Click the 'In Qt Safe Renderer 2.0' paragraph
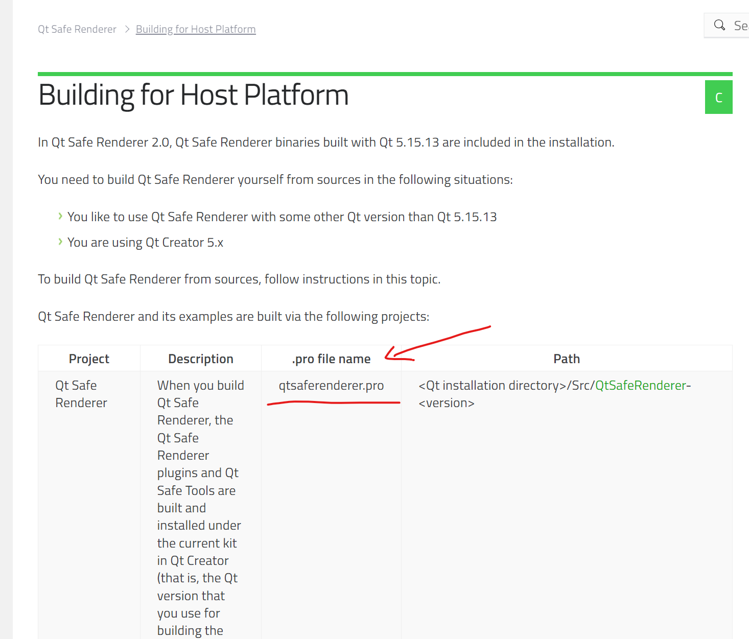Viewport: 749px width, 639px height. point(326,142)
